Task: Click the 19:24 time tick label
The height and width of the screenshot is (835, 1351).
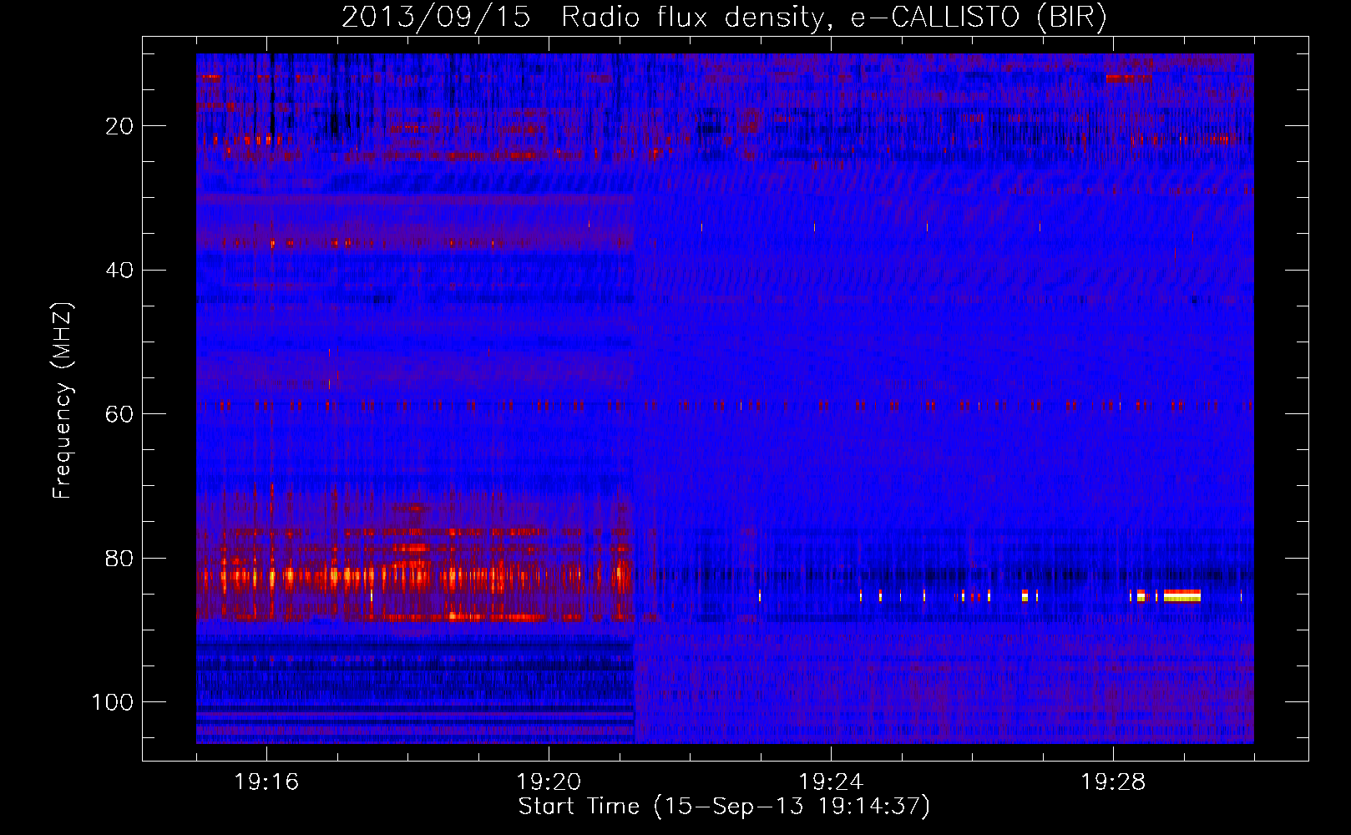Action: point(831,782)
